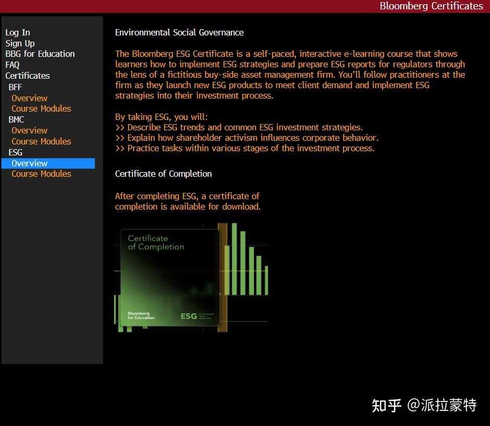490x426 pixels.
Task: Go to BBG for Education
Action: 40,54
